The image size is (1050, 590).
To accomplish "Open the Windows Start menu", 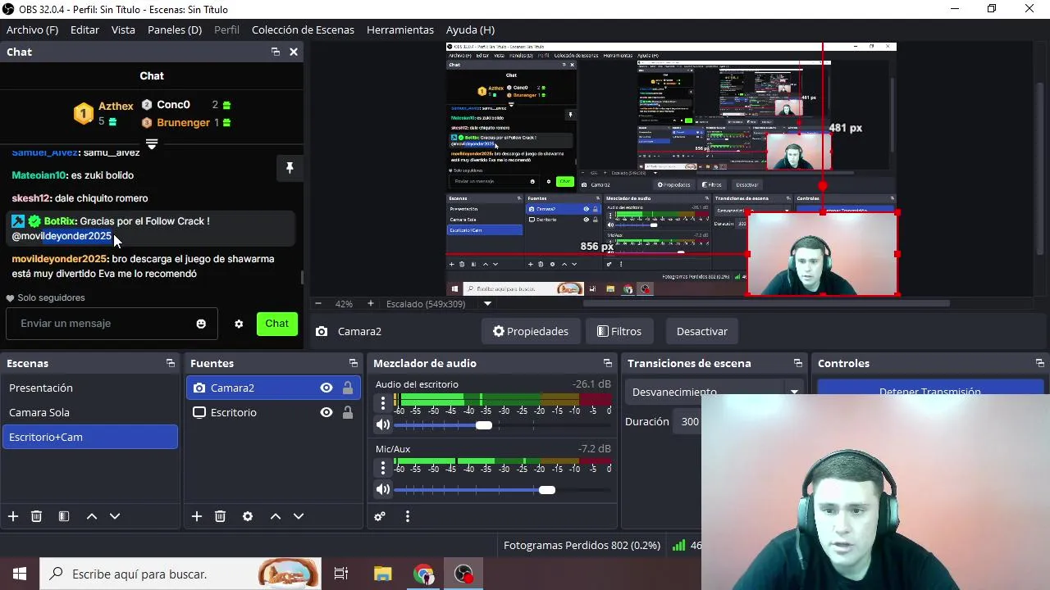I will 20,574.
